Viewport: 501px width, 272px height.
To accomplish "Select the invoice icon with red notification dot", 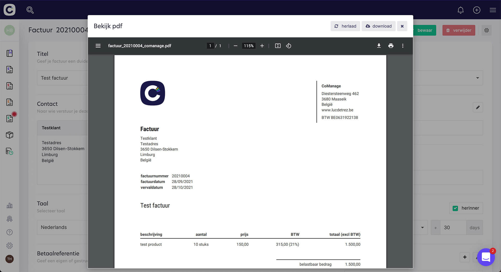I will (10, 118).
